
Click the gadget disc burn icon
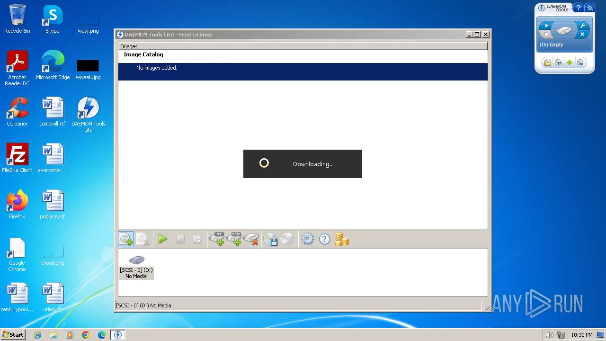tap(581, 63)
